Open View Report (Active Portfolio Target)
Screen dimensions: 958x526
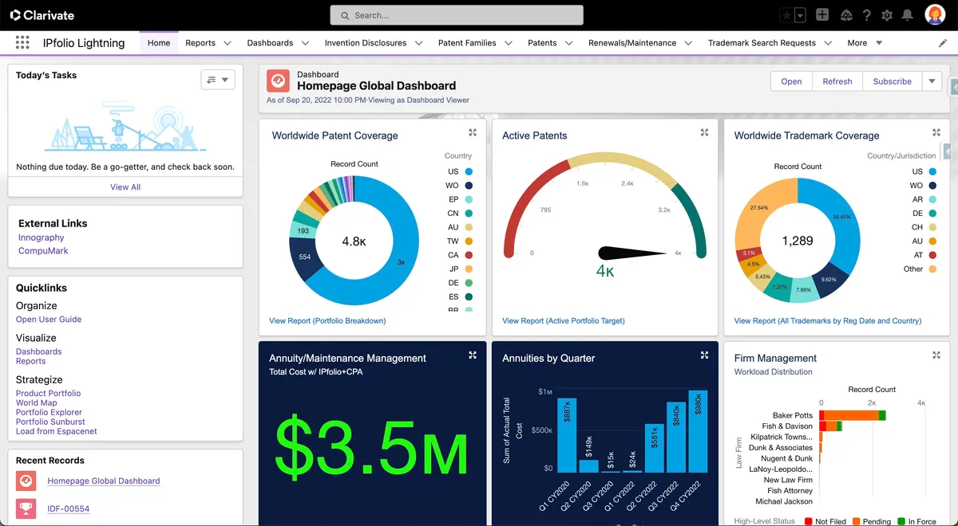[x=564, y=320]
